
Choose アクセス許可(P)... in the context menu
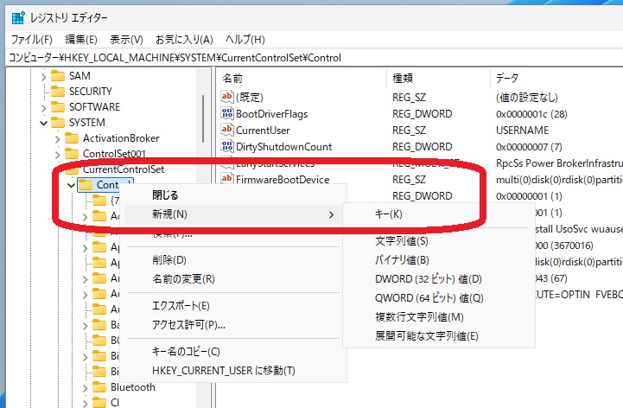click(233, 325)
